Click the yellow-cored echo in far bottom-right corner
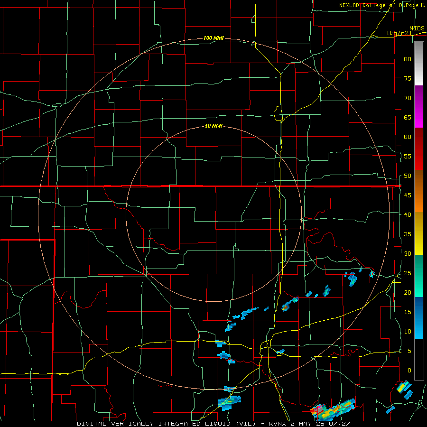 (x=404, y=387)
